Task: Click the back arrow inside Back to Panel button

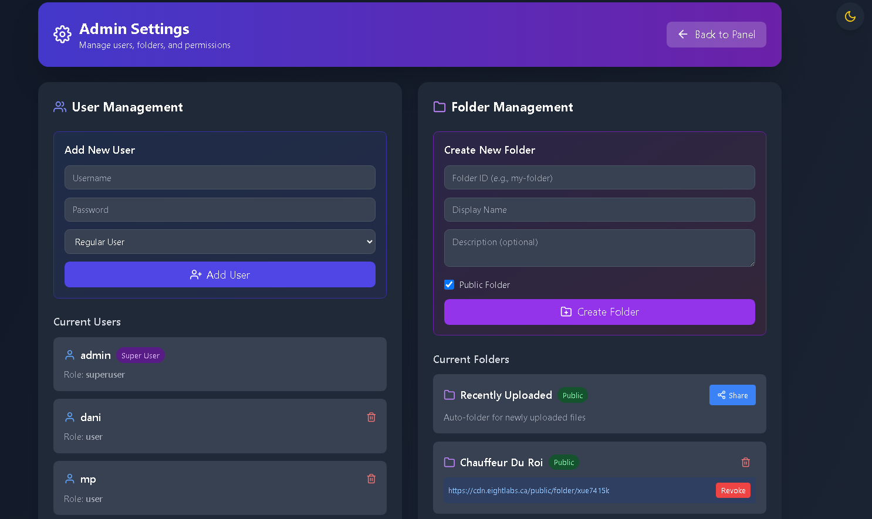Action: (x=682, y=34)
